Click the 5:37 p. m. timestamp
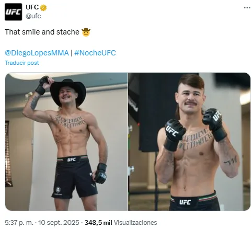 [19, 223]
